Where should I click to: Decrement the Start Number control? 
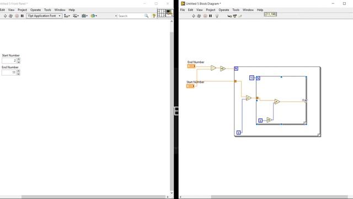(19, 62)
